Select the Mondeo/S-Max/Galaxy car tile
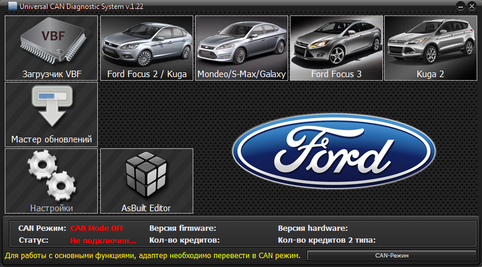The image size is (482, 267). coord(242,48)
